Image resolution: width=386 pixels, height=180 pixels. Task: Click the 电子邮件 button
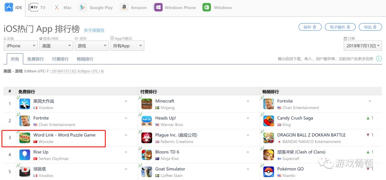[340, 27]
